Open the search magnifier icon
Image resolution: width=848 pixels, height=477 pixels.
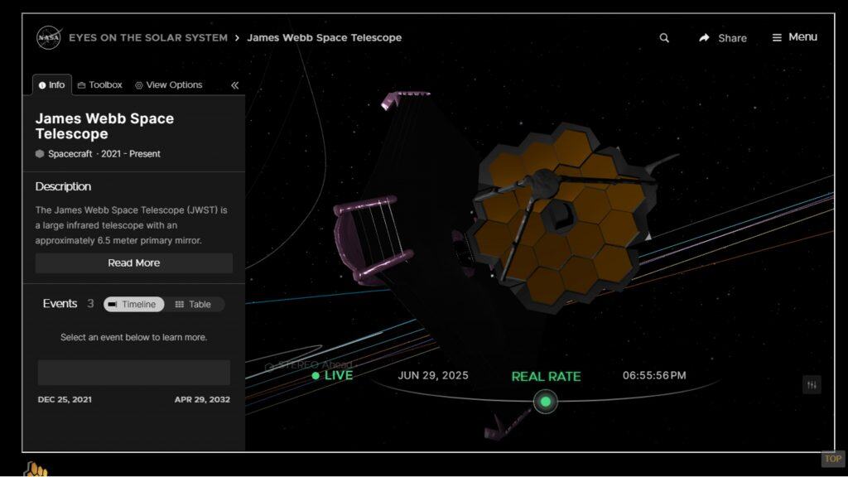664,38
